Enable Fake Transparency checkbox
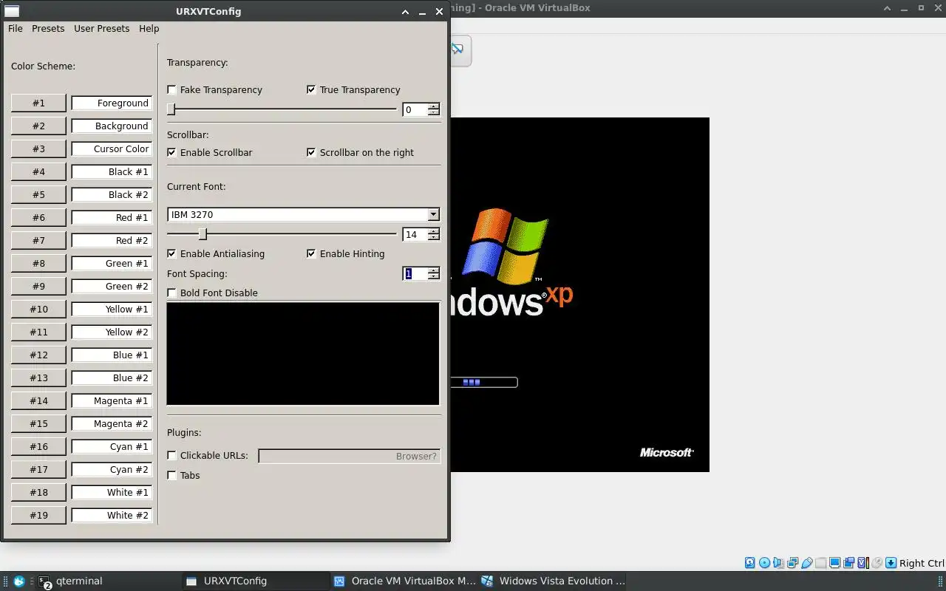This screenshot has height=591, width=946. point(171,89)
